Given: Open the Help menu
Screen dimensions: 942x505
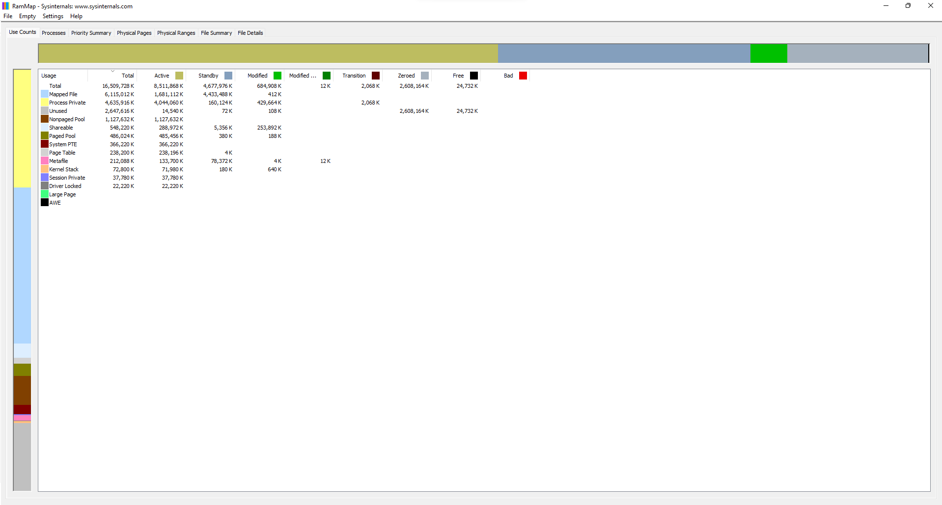Looking at the screenshot, I should pos(76,16).
